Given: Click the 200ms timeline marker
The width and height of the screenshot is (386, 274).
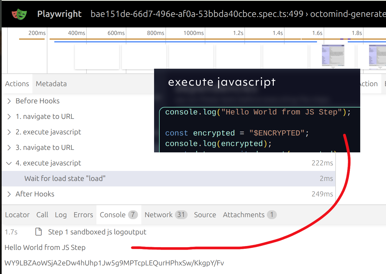Looking at the screenshot, I should pos(37,33).
